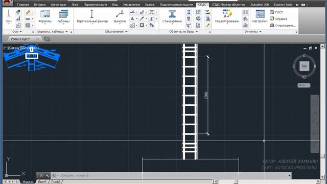Click the diagonal arrow tool in Обозначения
This screenshot has height=184, width=327.
(x=142, y=19)
